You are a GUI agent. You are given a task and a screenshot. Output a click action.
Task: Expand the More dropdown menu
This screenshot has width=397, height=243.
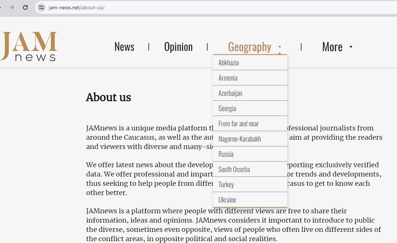coord(332,47)
